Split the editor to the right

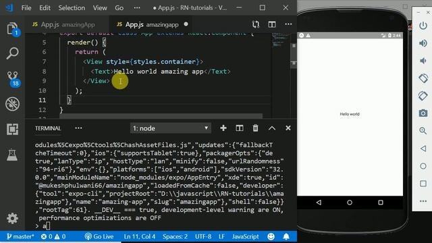click(x=272, y=24)
